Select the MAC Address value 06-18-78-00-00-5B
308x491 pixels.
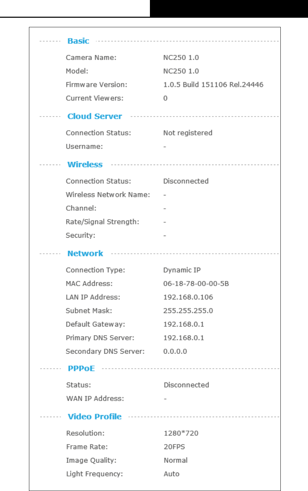tap(196, 284)
